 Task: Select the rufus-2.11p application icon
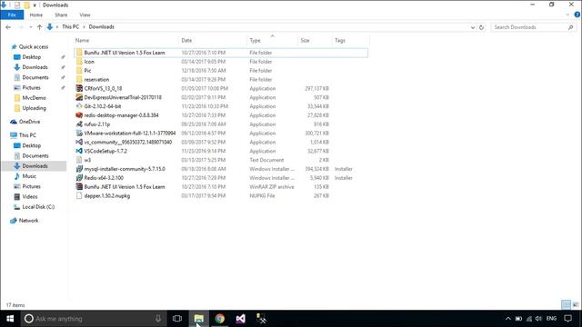(x=79, y=124)
